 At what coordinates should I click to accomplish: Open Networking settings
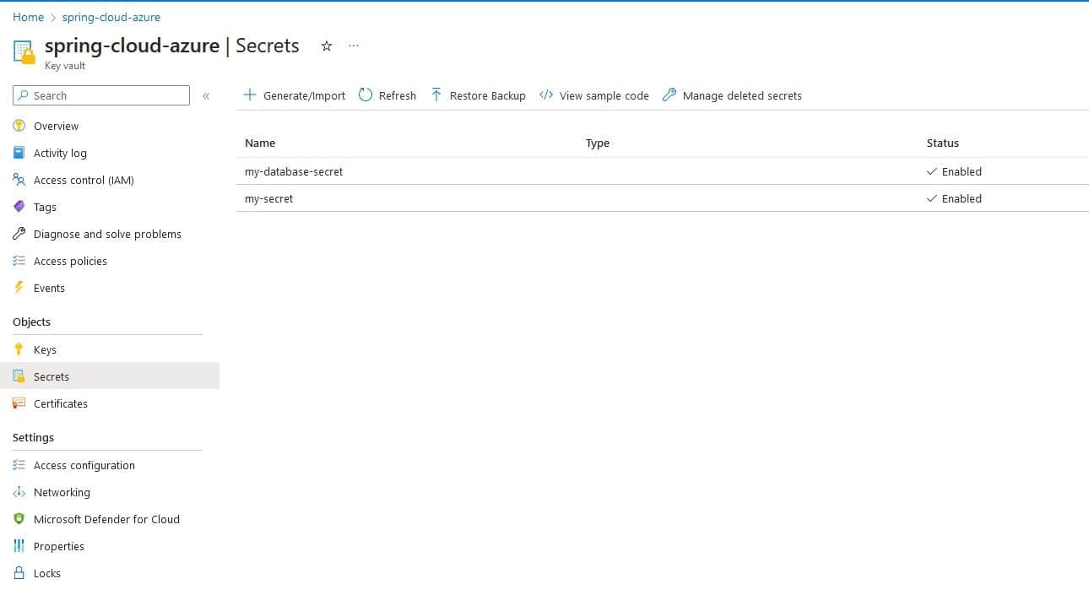[x=62, y=492]
